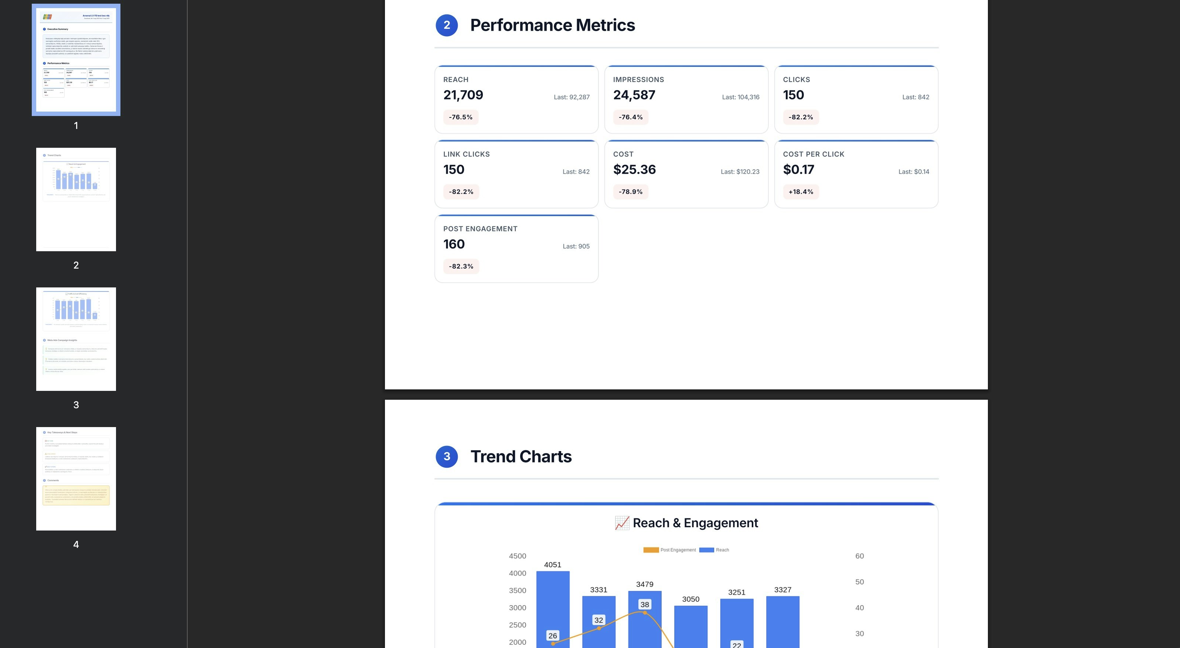This screenshot has height=648, width=1180.
Task: Go to page 4 thumbnail
Action: (x=76, y=478)
